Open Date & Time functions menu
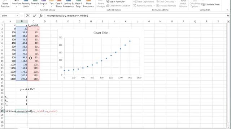The height and width of the screenshot is (129, 231). coord(59,4)
